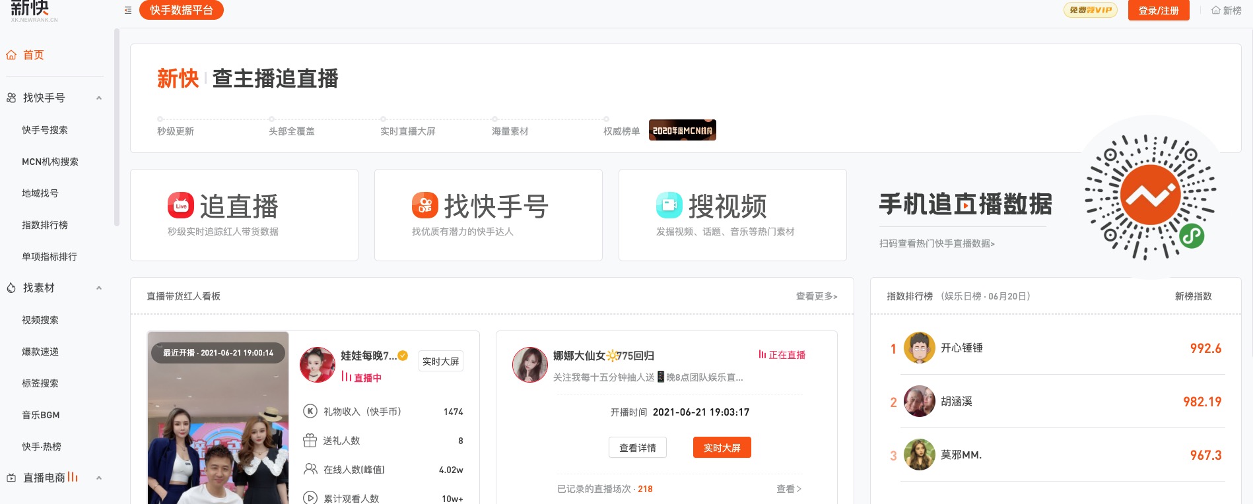Click the red Live icon for 追直播

point(181,206)
